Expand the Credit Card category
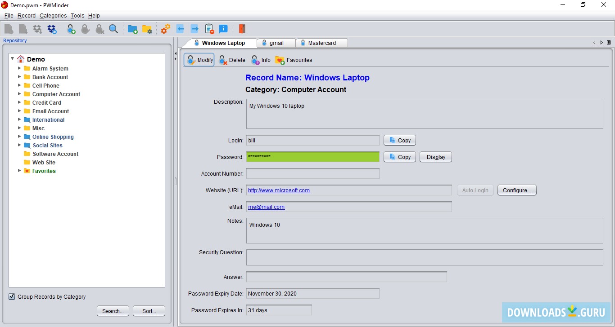 tap(19, 102)
